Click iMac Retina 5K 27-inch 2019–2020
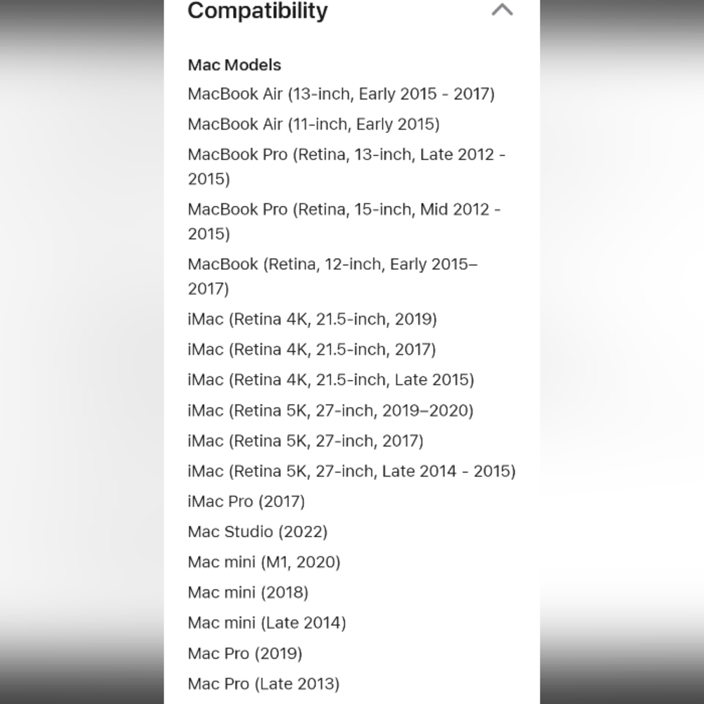Image resolution: width=704 pixels, height=704 pixels. [x=331, y=410]
